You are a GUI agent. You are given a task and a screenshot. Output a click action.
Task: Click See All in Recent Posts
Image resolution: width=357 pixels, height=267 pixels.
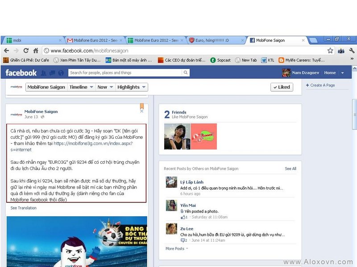pos(291,169)
